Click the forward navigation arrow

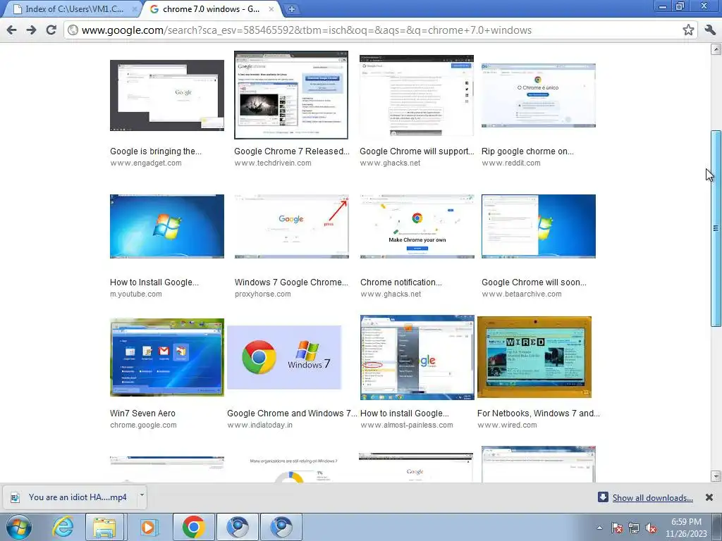(31, 30)
